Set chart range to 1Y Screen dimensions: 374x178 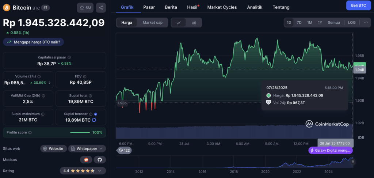pyautogui.click(x=320, y=23)
